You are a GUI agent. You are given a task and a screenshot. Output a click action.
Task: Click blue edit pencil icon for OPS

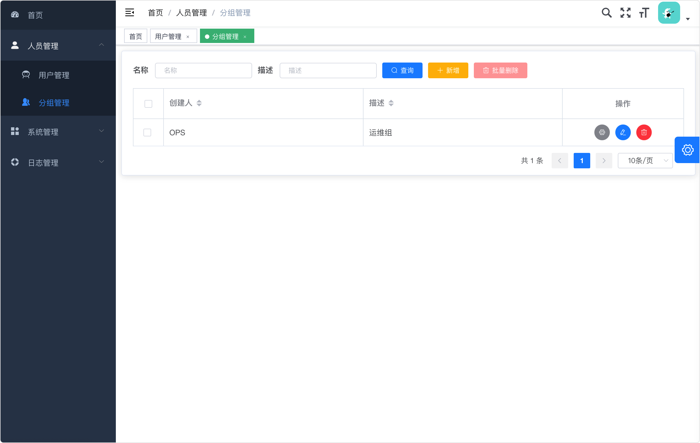(x=623, y=133)
